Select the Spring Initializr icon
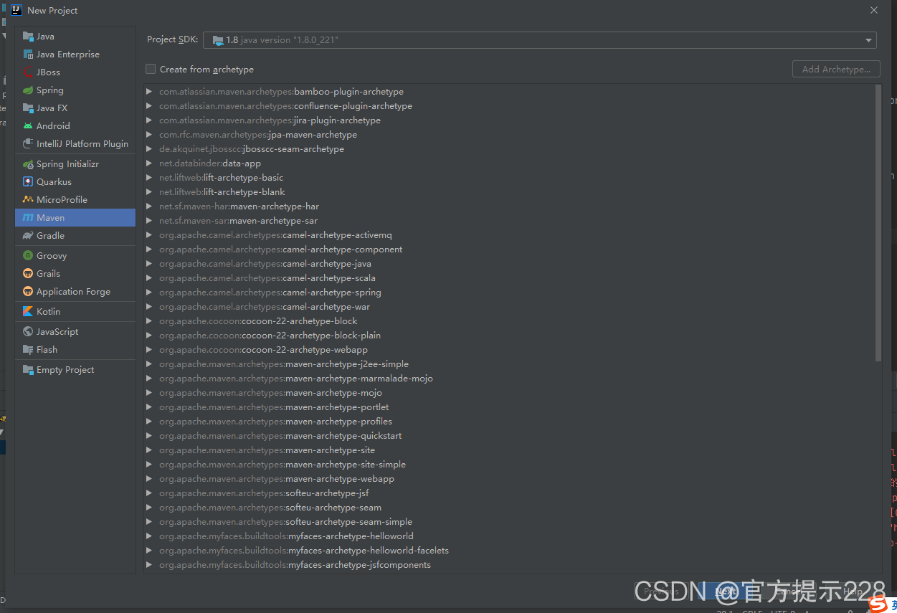Viewport: 897px width, 613px height. 28,164
